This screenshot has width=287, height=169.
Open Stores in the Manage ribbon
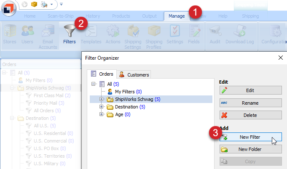[x=10, y=35]
